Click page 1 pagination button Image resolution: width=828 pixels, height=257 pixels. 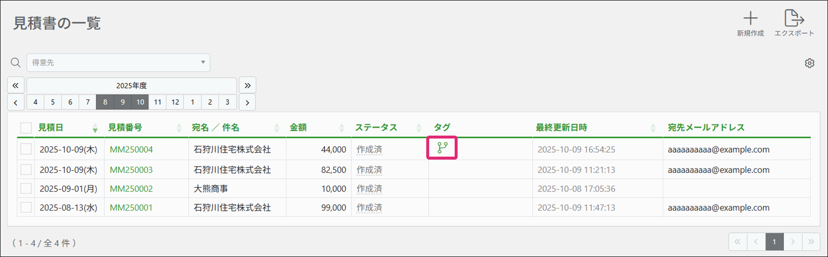(x=774, y=242)
